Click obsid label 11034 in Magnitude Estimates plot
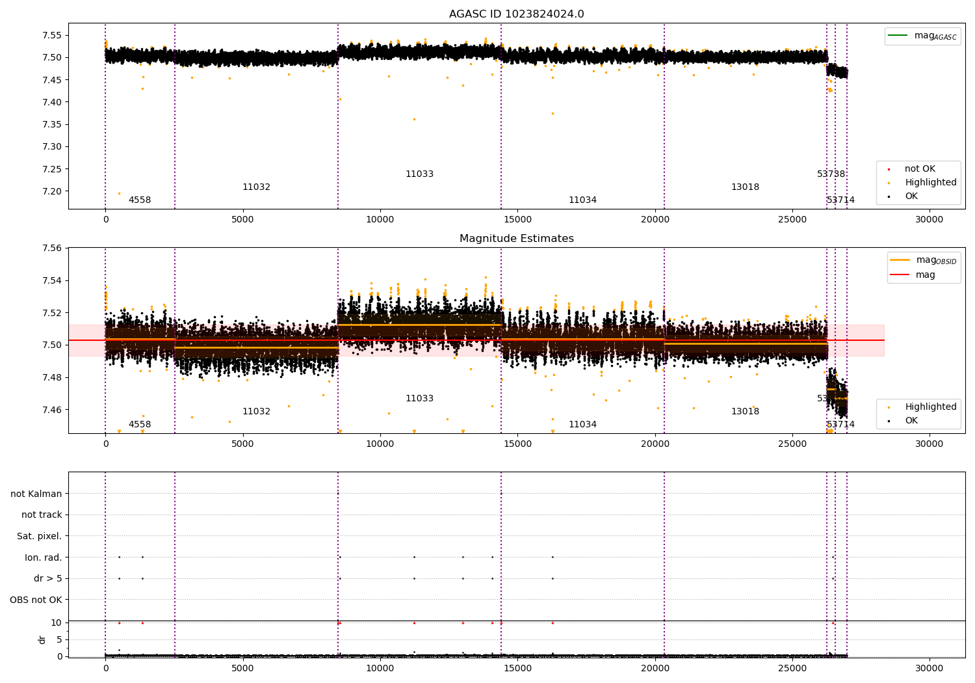The image size is (975, 683). 582,425
